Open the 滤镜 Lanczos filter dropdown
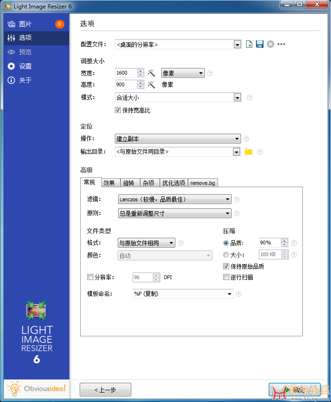 pos(174,199)
